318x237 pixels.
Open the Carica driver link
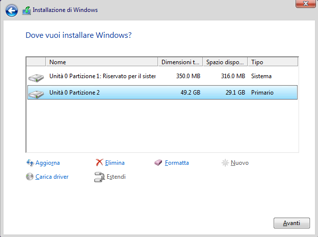point(52,177)
